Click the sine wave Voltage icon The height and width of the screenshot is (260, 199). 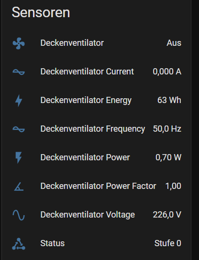click(x=19, y=215)
